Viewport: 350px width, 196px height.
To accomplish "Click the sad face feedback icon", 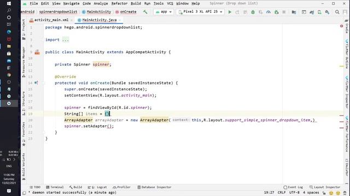I will [x=338, y=193].
